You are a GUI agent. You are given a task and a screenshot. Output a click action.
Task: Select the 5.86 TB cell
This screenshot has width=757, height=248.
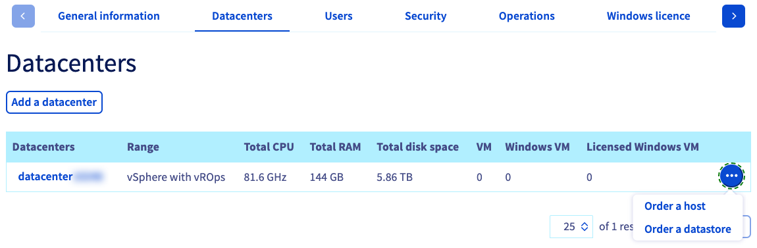pyautogui.click(x=394, y=177)
